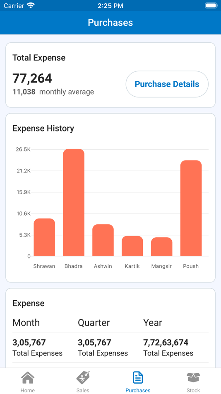The image size is (221, 394).
Task: Tap the 11,038 monthly average text
Action: [x=53, y=92]
